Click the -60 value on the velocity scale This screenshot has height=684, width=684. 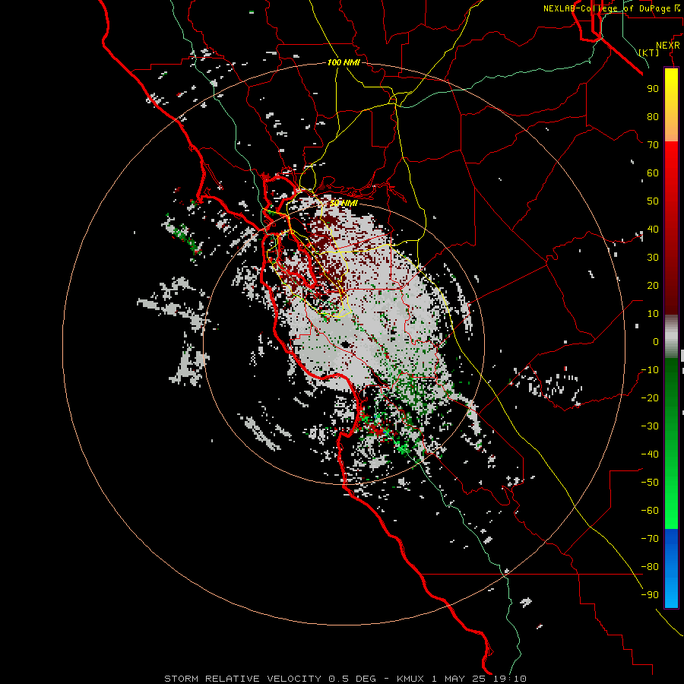point(650,511)
